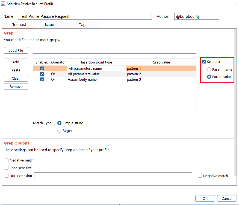
Task: Select the Regex match type
Action: coord(59,131)
